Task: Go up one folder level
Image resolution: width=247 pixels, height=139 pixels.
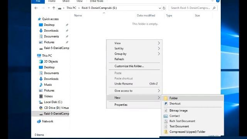Action: coord(54,8)
